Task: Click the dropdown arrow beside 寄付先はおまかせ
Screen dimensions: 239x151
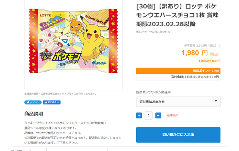Action: [216, 101]
